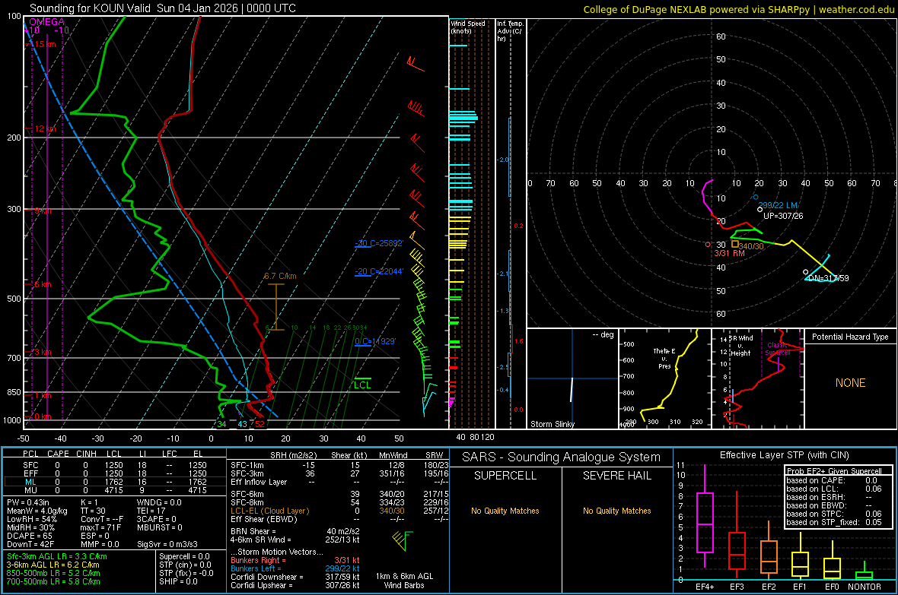This screenshot has height=595, width=898.
Task: Click the 'UP=307/26' hodograph label
Action: (783, 216)
